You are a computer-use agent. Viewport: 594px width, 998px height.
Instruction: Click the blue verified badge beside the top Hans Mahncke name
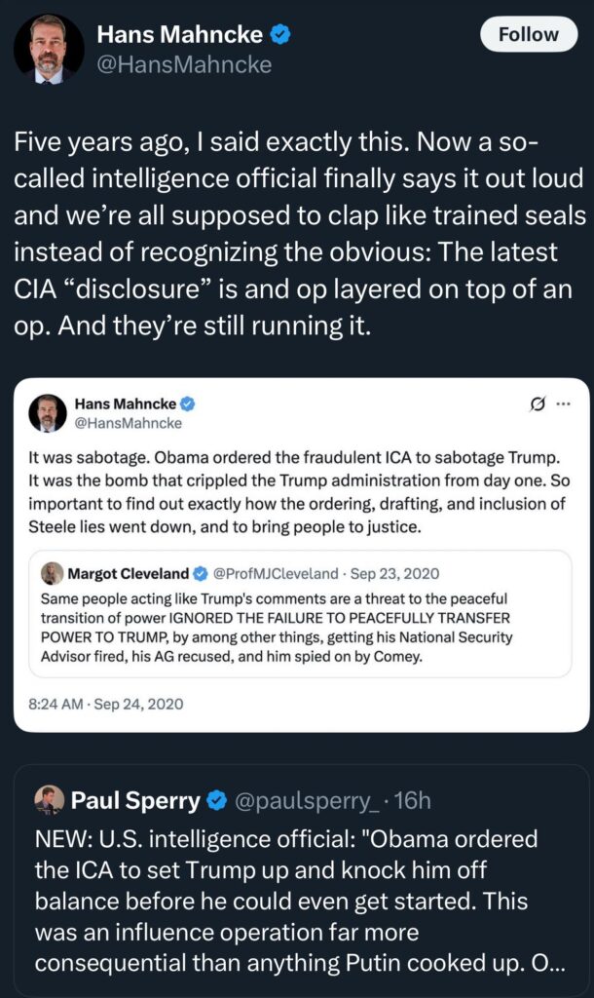[x=280, y=35]
